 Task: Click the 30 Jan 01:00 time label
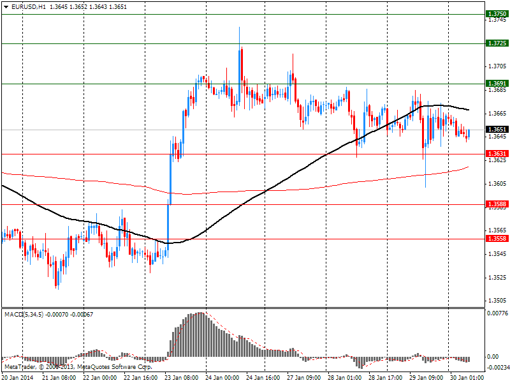[x=467, y=378]
